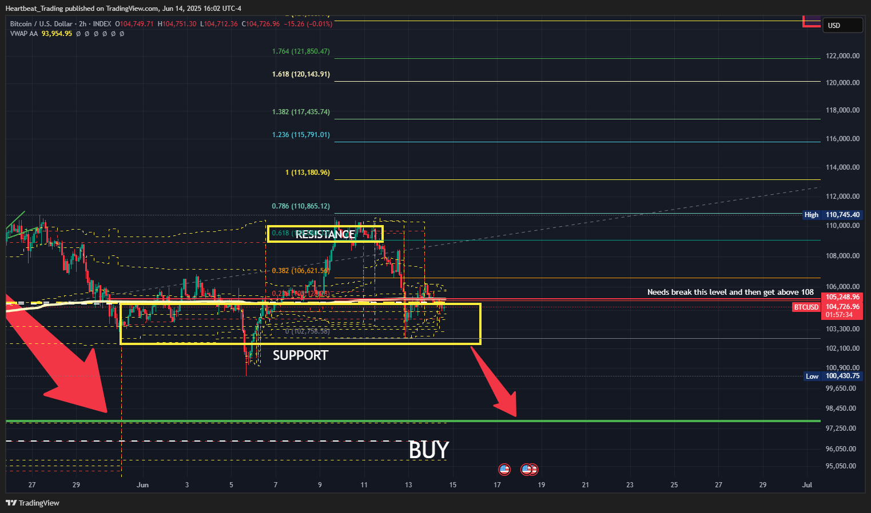Screen dimensions: 871x513
Task: Click the 'Needs break this level' note
Action: click(x=730, y=292)
